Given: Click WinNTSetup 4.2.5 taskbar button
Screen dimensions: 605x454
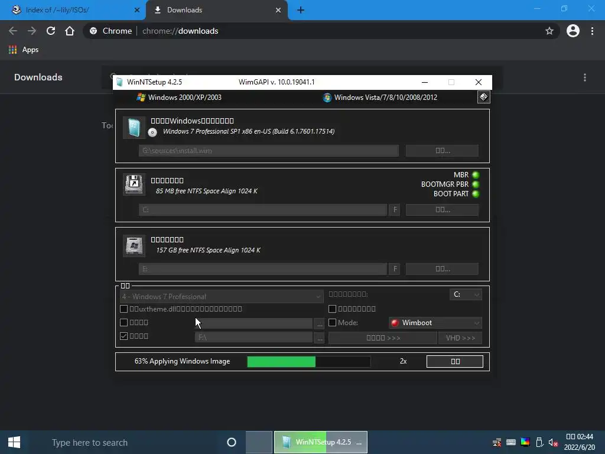Looking at the screenshot, I should (x=321, y=442).
